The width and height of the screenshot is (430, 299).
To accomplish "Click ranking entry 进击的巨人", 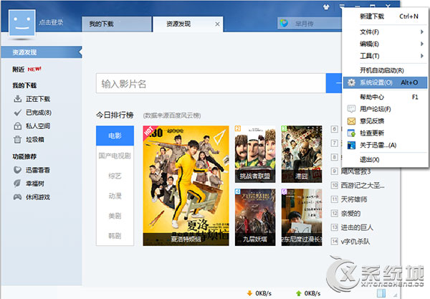I will tap(357, 227).
